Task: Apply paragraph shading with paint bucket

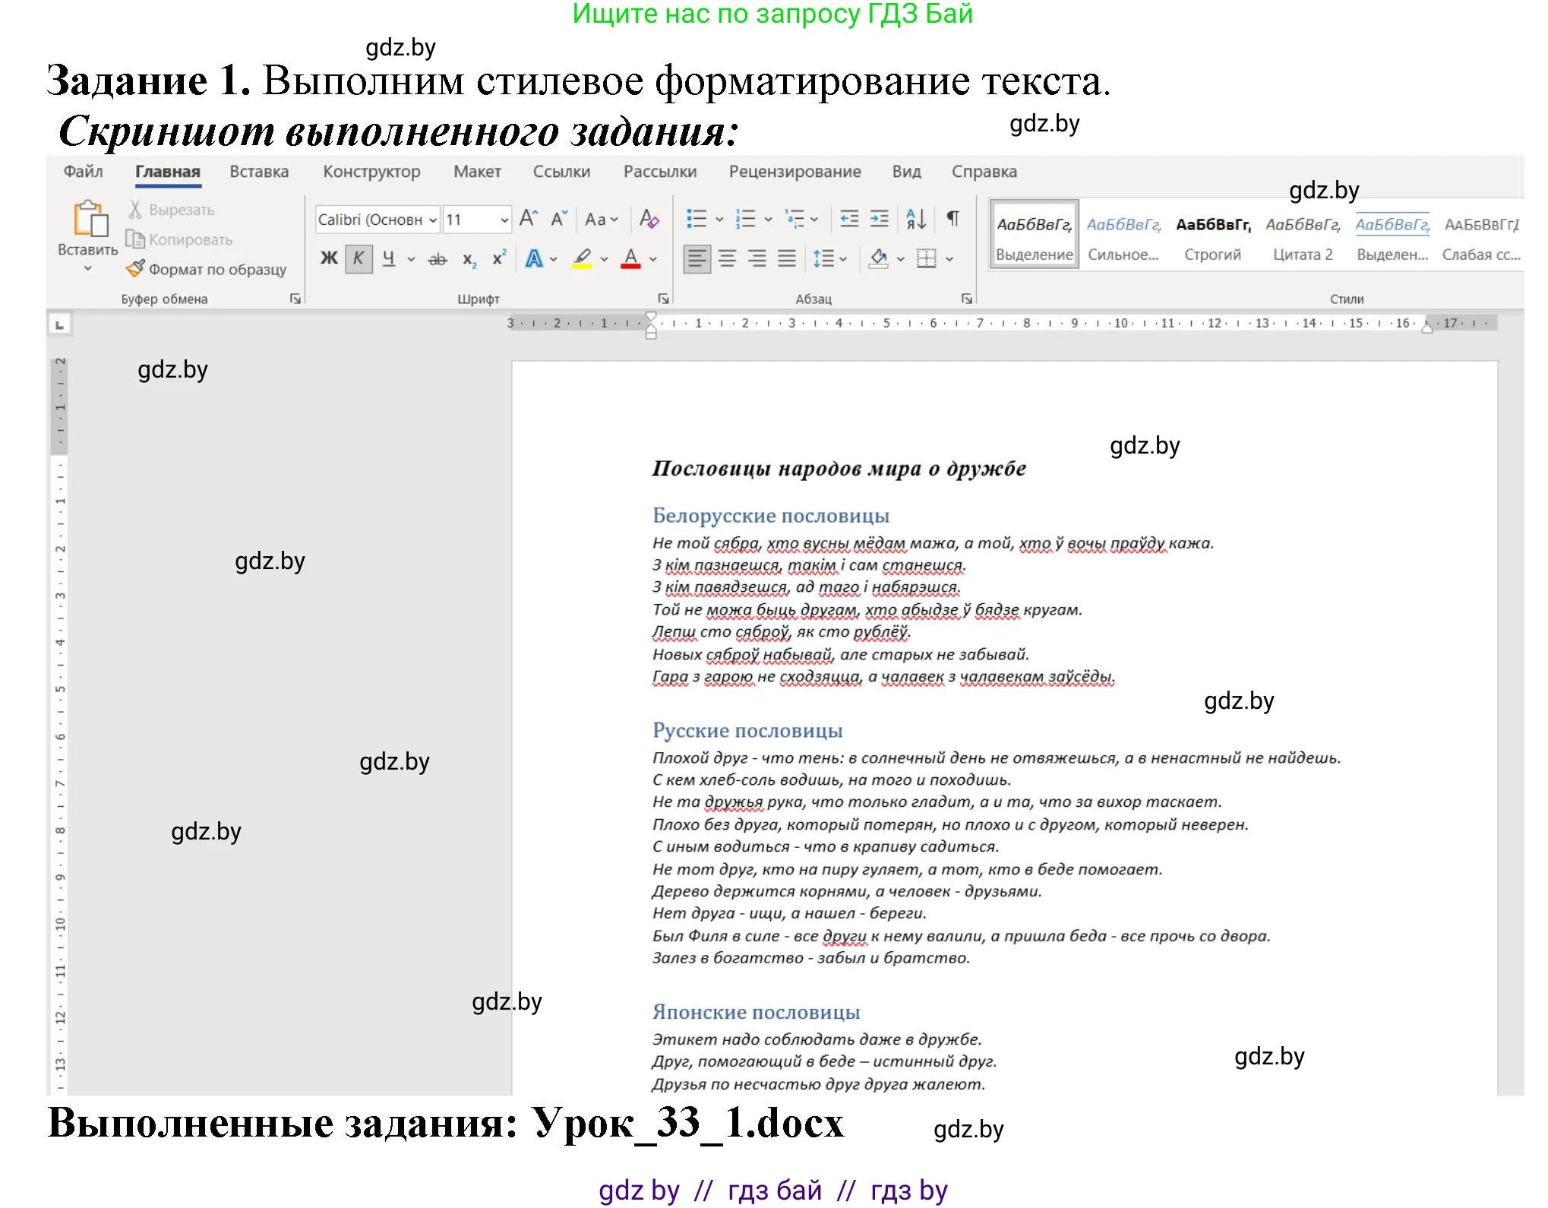Action: click(879, 259)
